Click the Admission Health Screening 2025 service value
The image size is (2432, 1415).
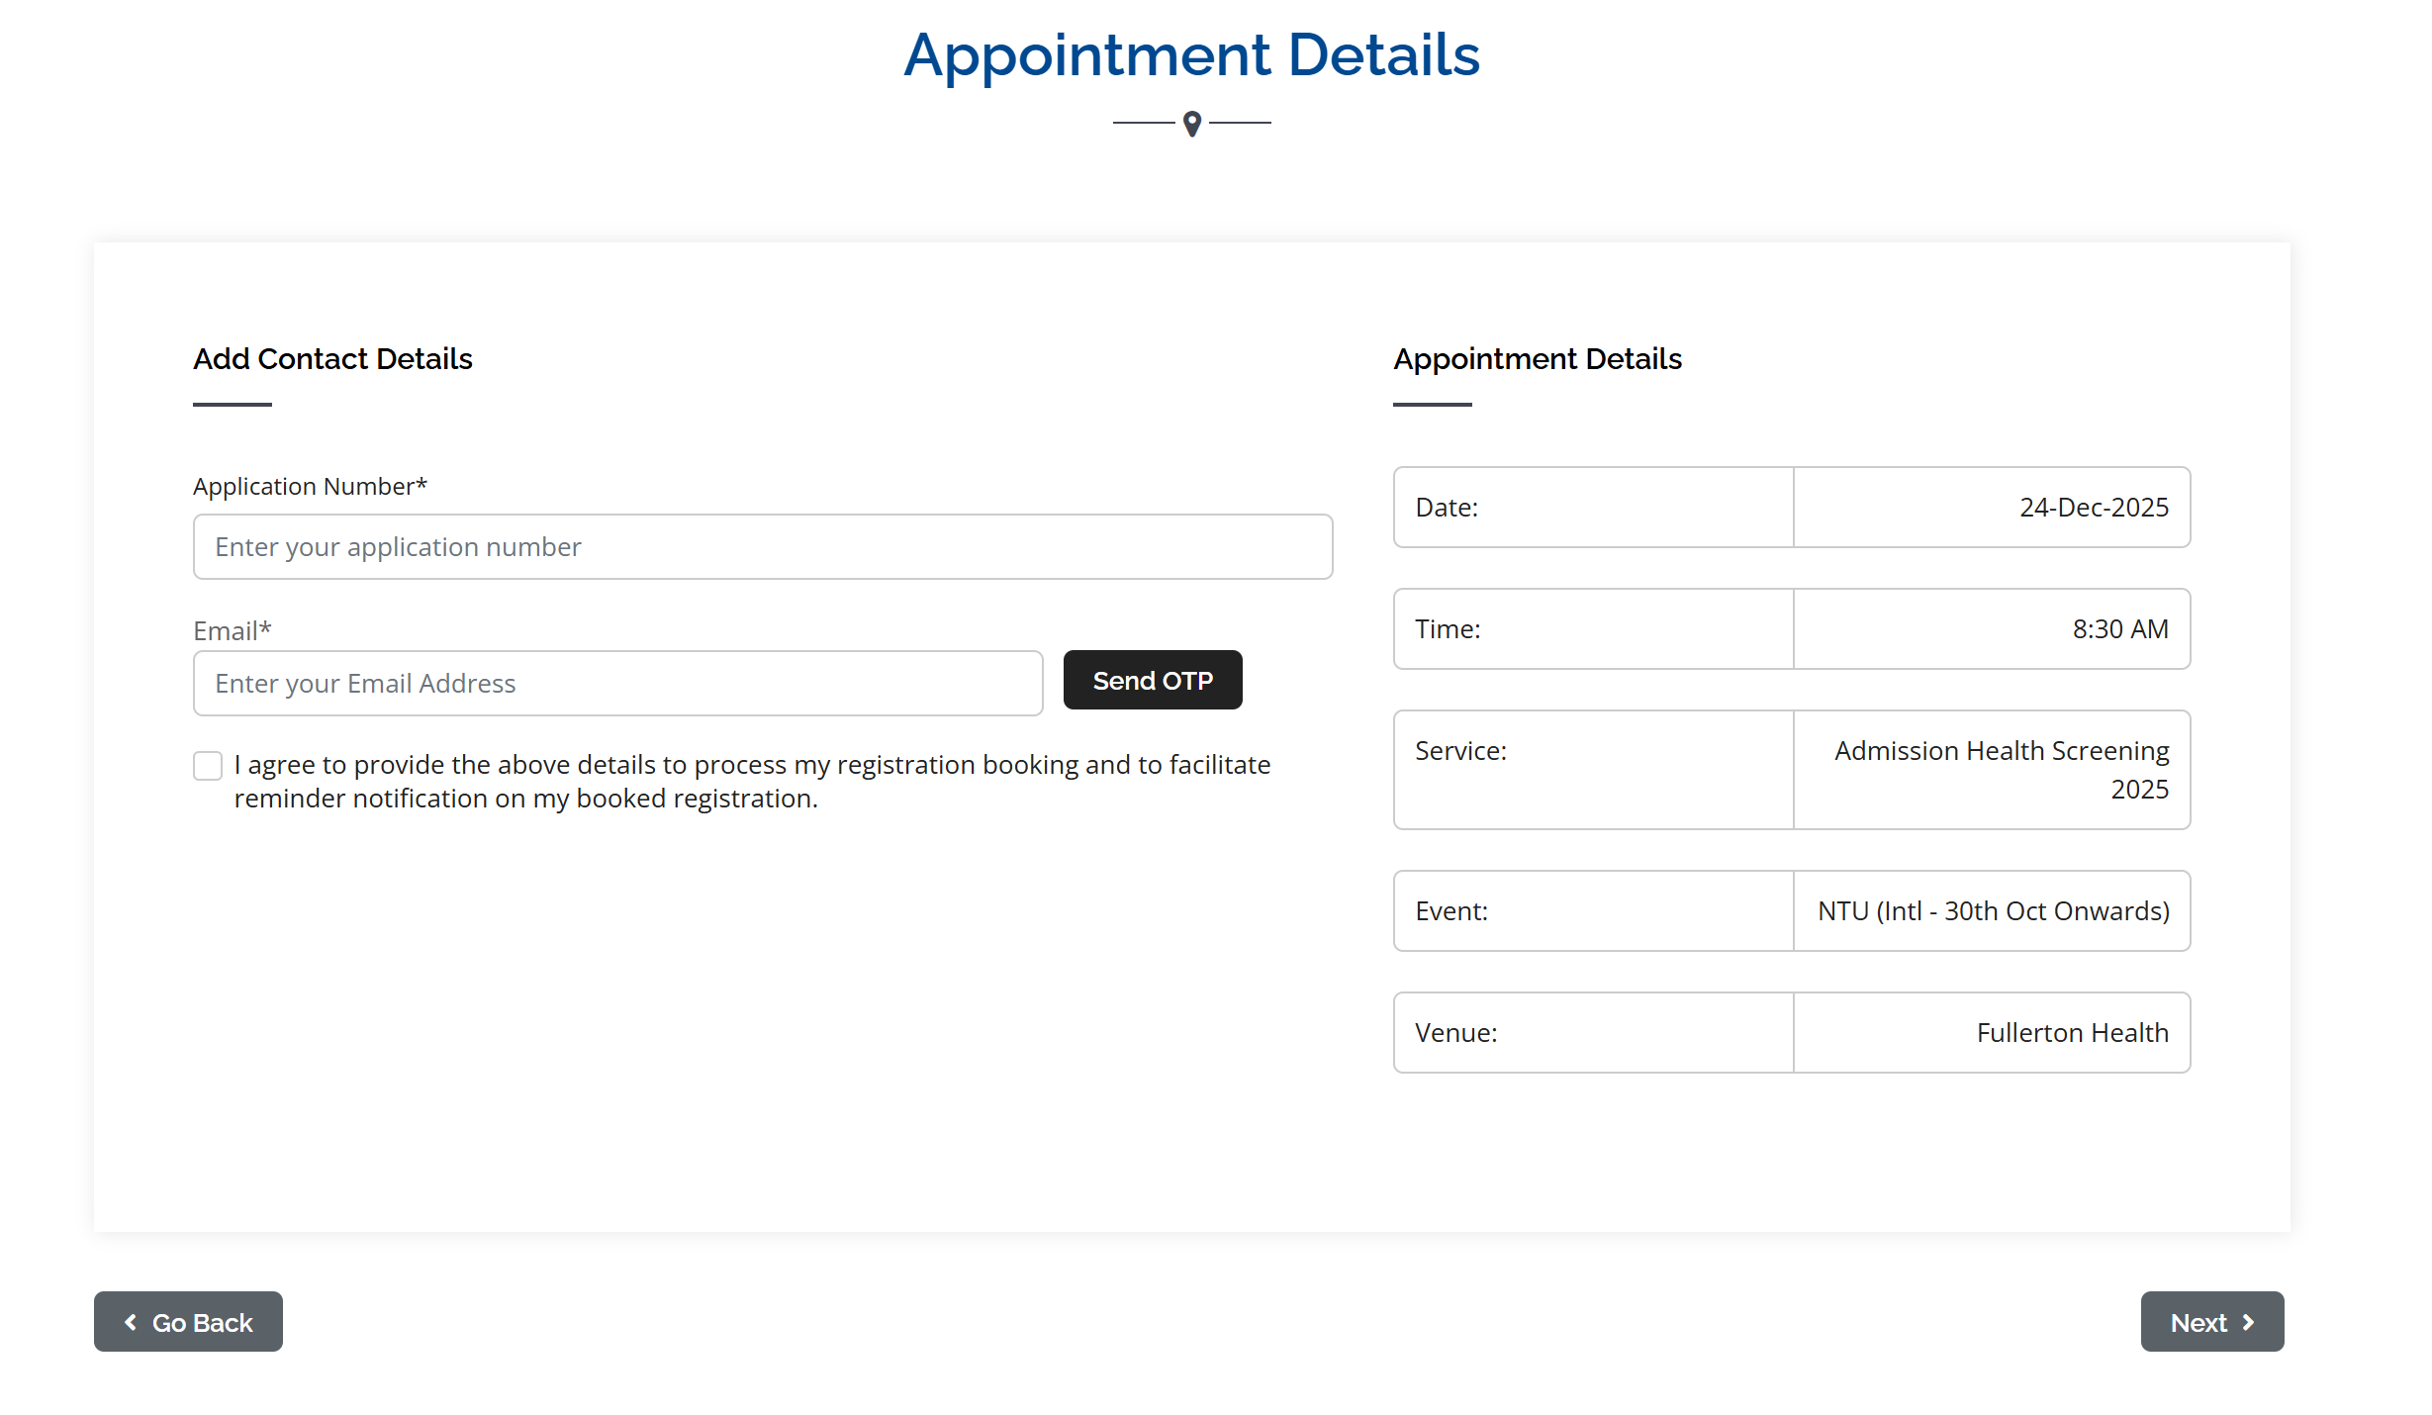(x=2001, y=770)
